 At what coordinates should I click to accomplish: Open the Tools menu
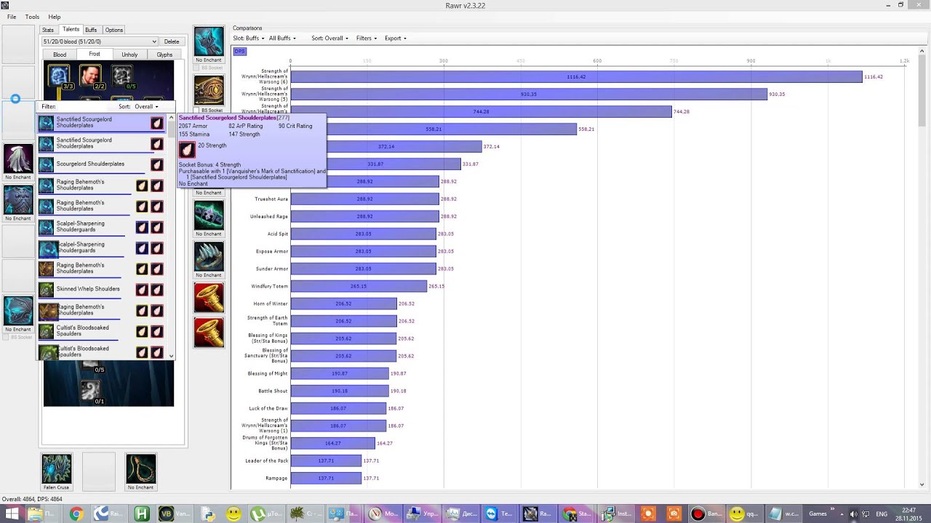point(32,17)
